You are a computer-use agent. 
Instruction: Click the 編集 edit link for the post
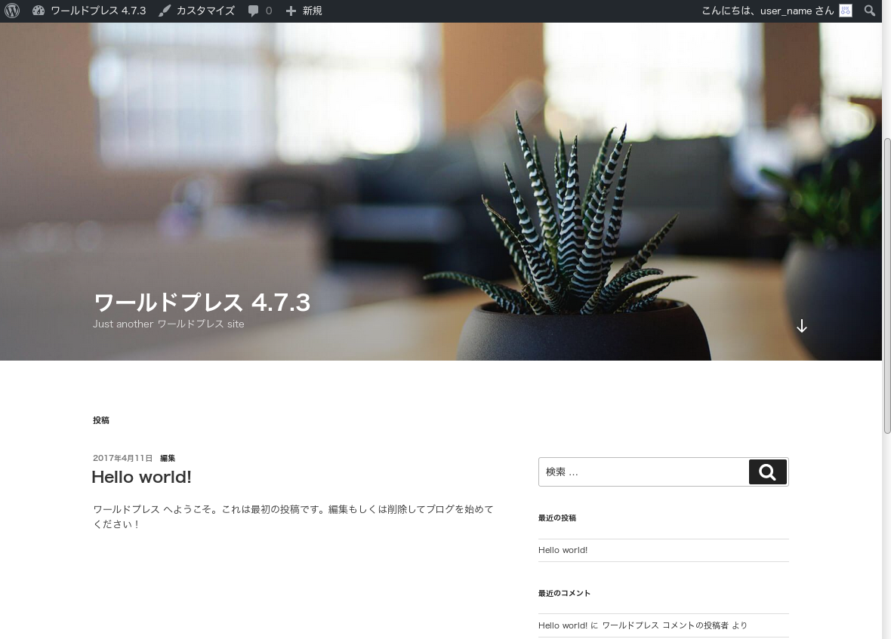(168, 458)
